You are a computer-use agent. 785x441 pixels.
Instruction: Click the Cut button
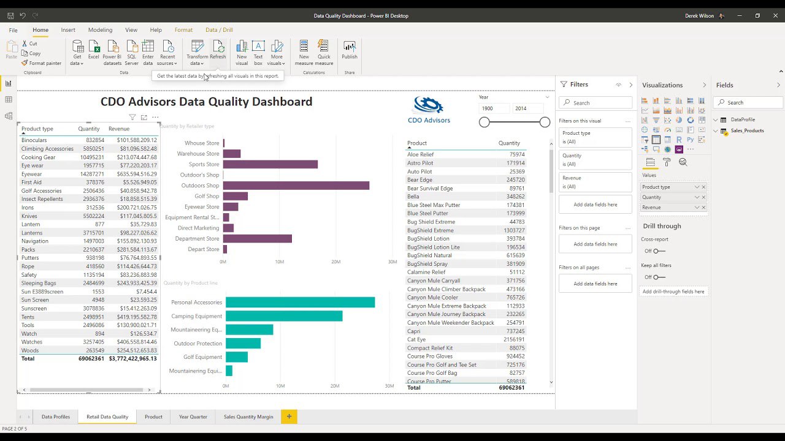[29, 43]
